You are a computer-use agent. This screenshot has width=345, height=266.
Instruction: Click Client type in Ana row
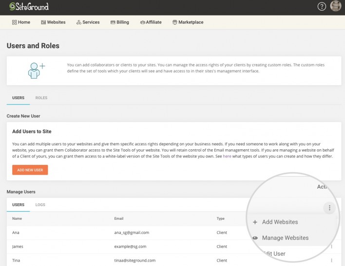(x=222, y=232)
